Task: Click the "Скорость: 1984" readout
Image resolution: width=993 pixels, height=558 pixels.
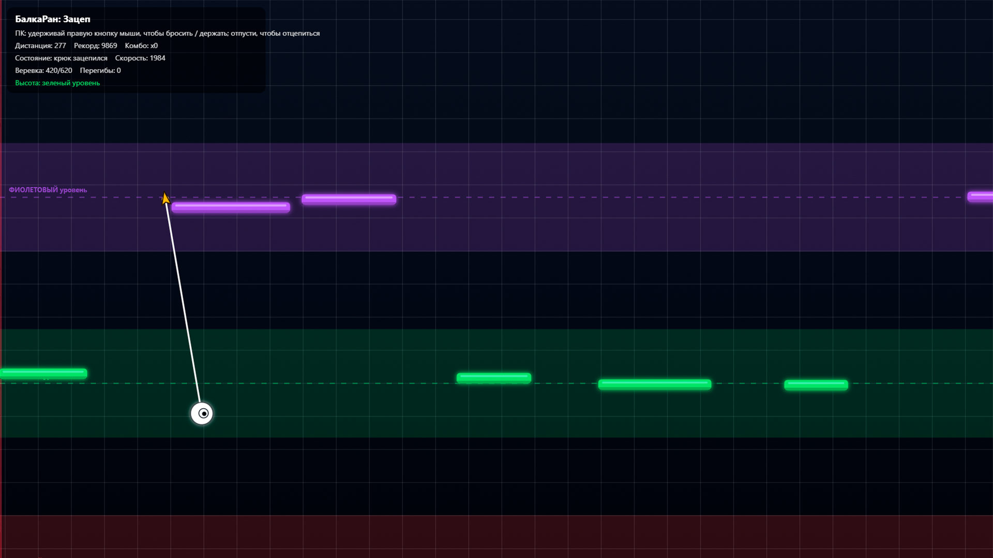Action: coord(140,58)
